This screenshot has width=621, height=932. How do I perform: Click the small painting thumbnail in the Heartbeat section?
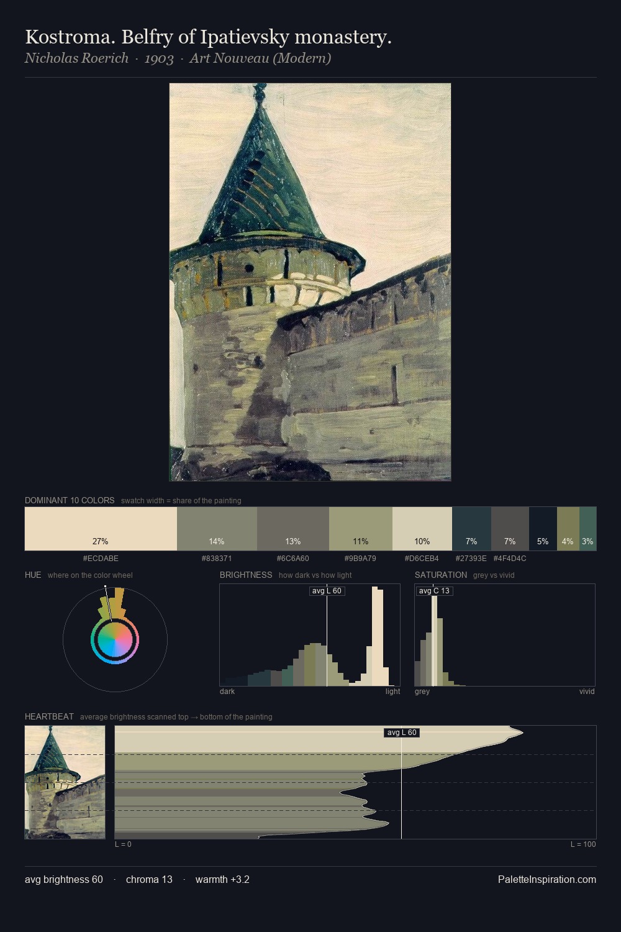65,782
